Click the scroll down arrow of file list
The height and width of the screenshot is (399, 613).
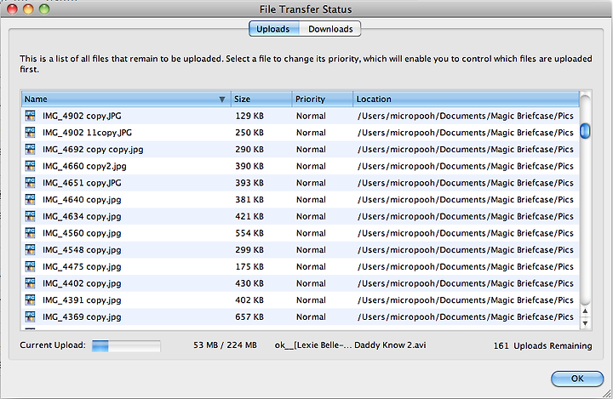pos(585,323)
